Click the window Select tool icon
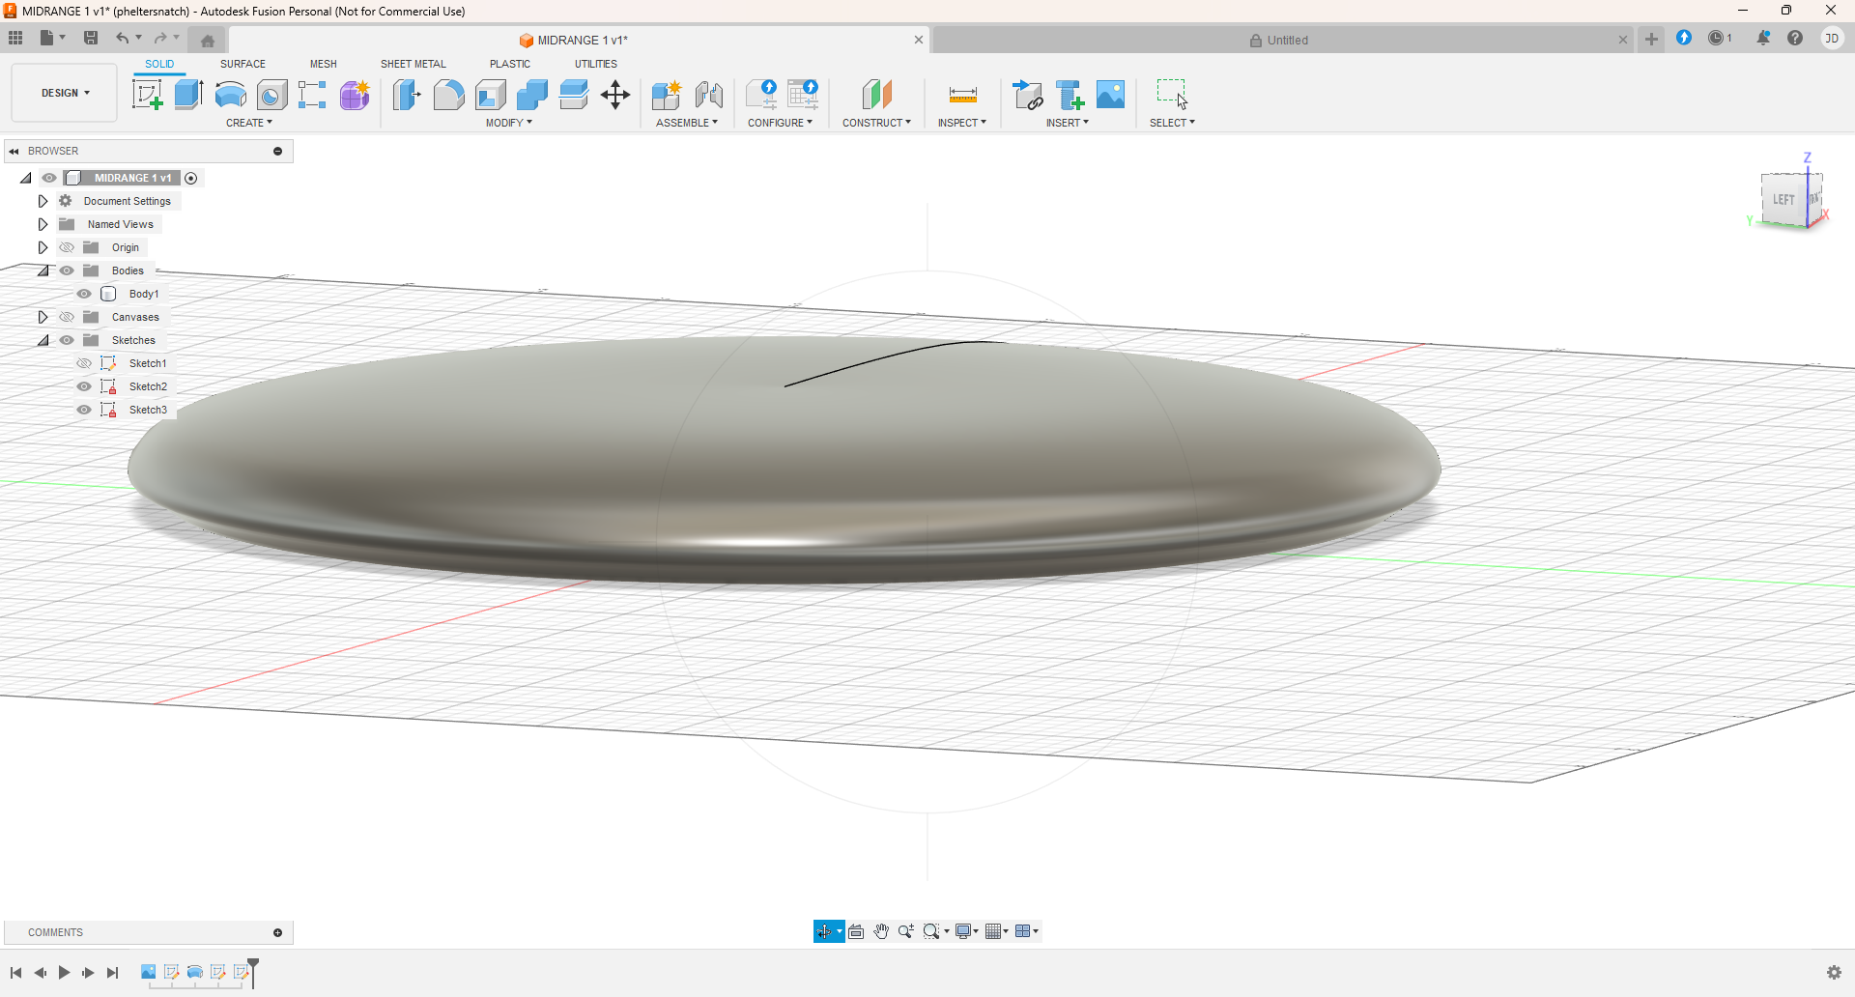Screen dimensions: 1855x997 coord(1172,95)
